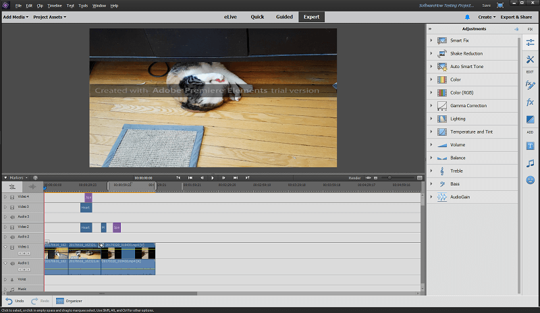Click the preview monitor video frame
Viewport: 540px width, 313px height.
[213, 98]
